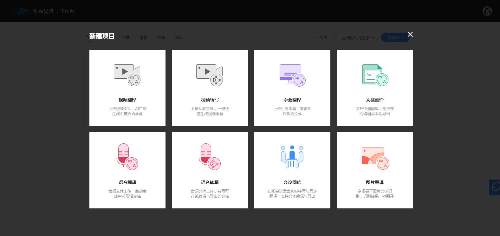The height and width of the screenshot is (236, 500).
Task: Switch to the 字幕 tab
Action: 126,37
